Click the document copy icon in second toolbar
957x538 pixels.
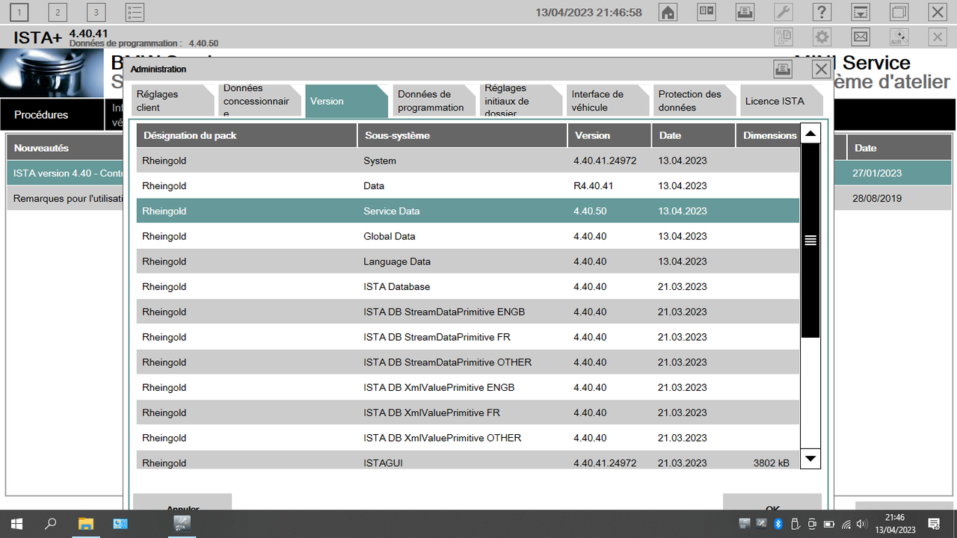[783, 37]
